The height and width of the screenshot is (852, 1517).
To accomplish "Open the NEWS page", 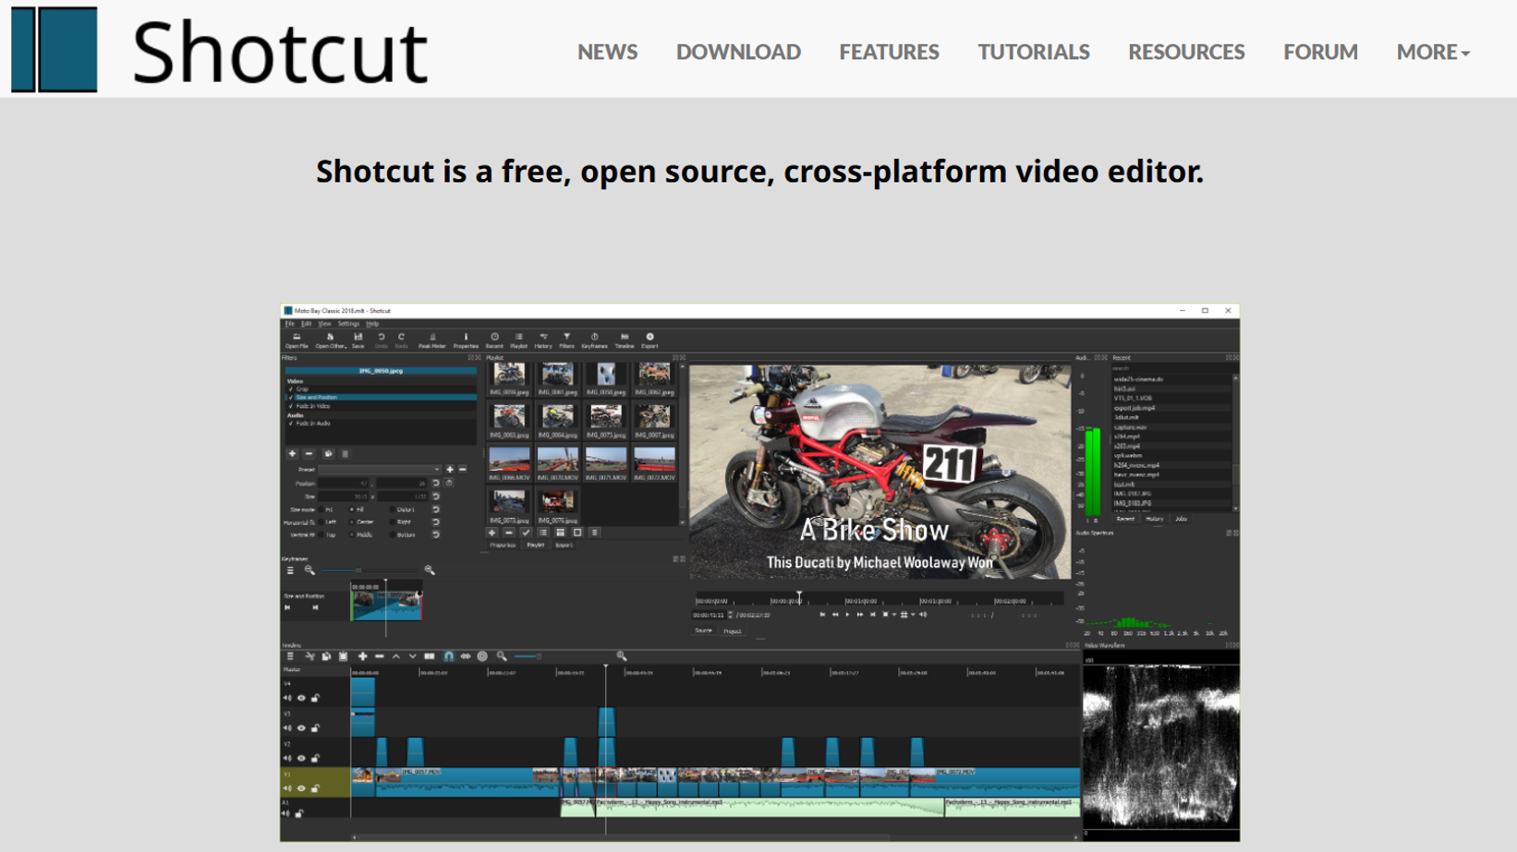I will (x=607, y=52).
